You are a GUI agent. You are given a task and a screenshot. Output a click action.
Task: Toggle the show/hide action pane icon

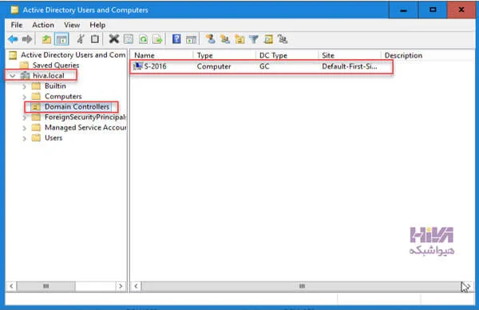192,39
